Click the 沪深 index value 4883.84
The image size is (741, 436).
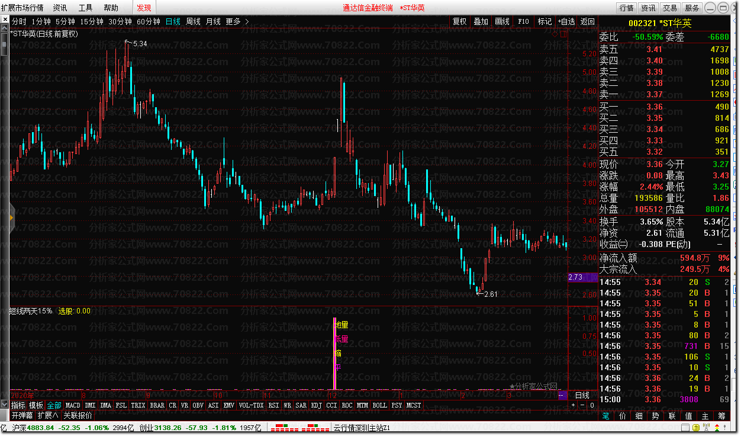[x=41, y=428]
